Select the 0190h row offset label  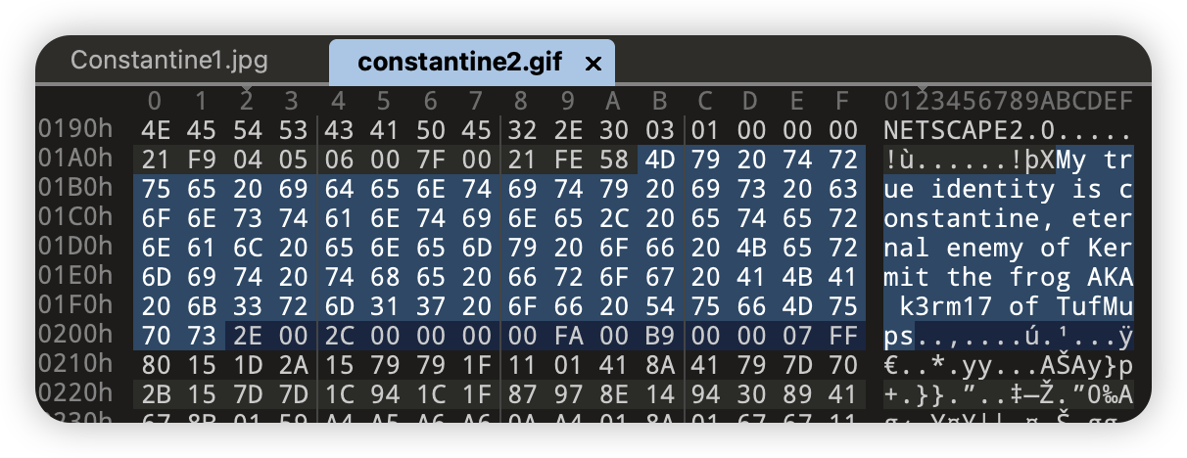[x=75, y=130]
